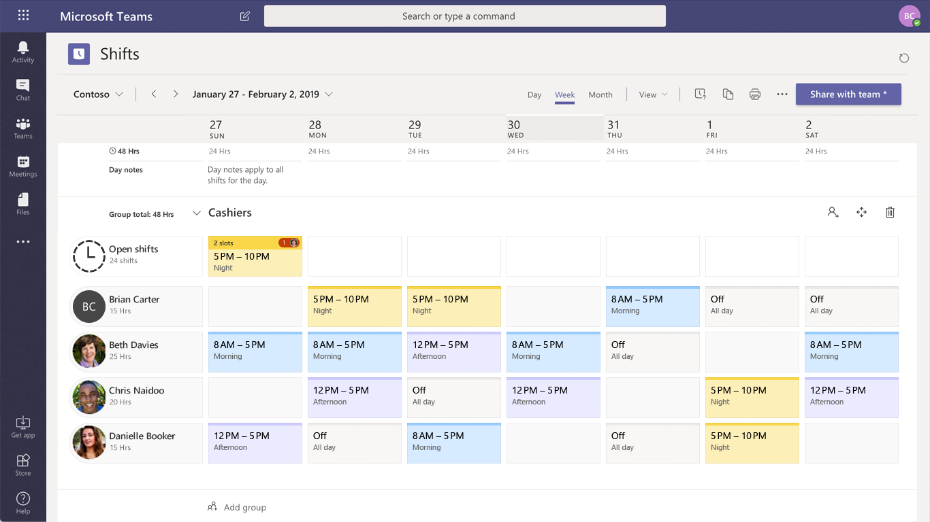Image resolution: width=930 pixels, height=522 pixels.
Task: Select Brian Carter's Friday Off block
Action: click(x=752, y=307)
